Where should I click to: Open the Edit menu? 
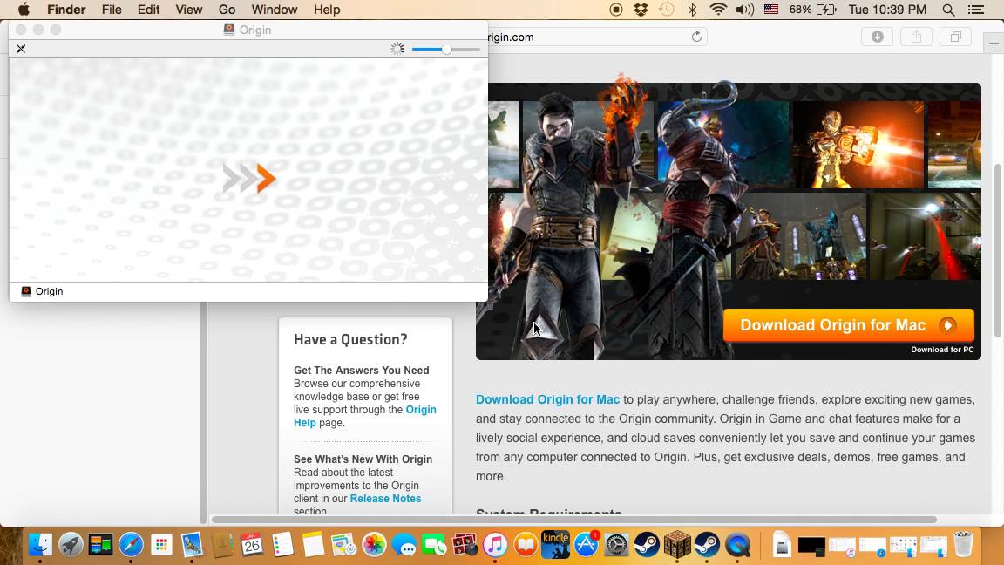click(x=148, y=10)
